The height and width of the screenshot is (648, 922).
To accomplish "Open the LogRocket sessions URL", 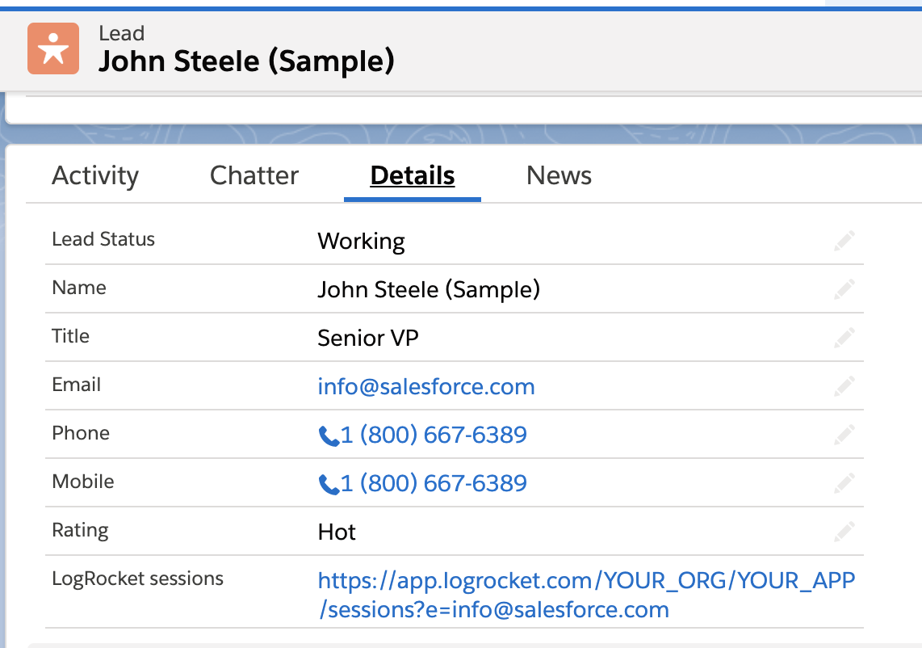I will click(586, 595).
